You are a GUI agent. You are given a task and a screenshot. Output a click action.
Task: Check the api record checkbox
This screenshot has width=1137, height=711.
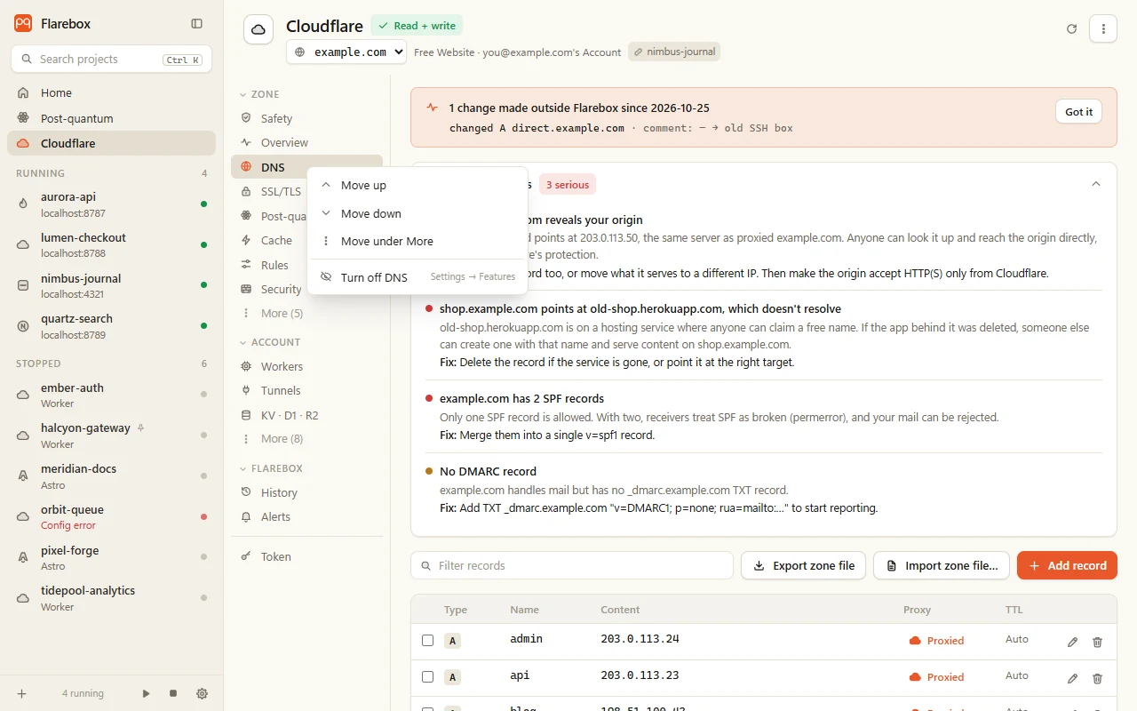[x=427, y=677]
